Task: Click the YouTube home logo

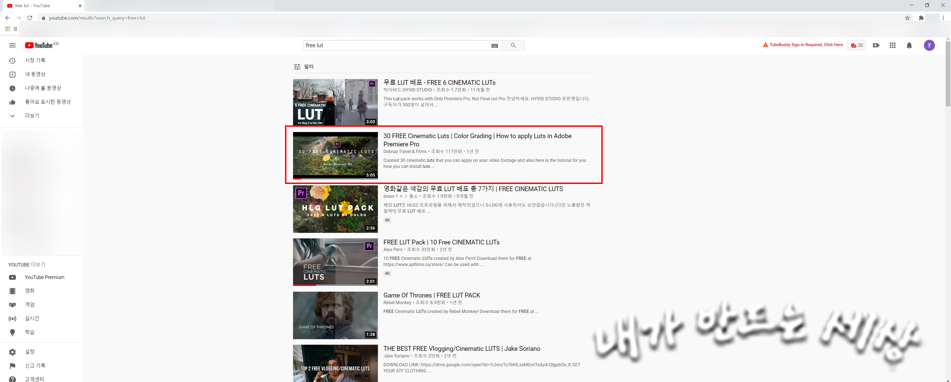Action: pyautogui.click(x=39, y=45)
